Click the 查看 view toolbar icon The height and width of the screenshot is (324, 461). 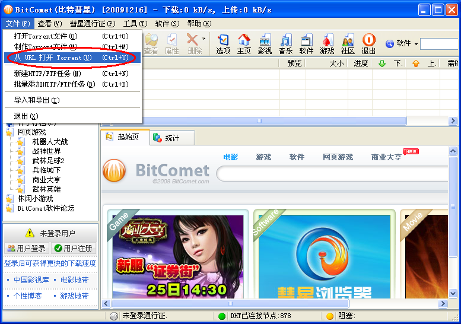(151, 44)
